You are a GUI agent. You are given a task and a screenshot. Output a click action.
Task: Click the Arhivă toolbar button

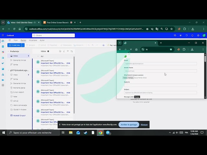point(42,45)
